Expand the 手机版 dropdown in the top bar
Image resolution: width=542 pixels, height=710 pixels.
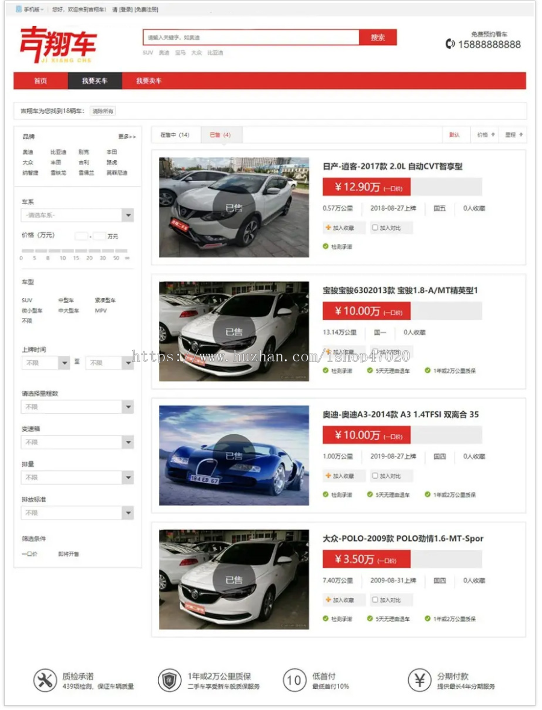pos(34,9)
